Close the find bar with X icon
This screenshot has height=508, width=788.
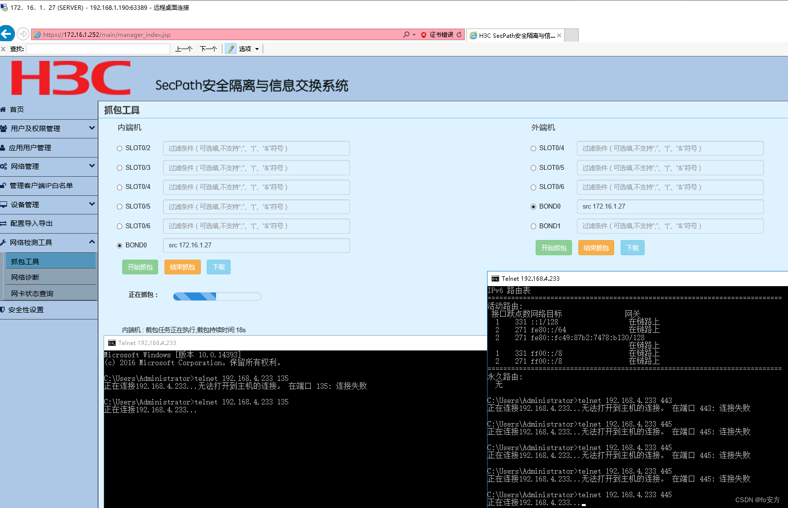(x=3, y=49)
